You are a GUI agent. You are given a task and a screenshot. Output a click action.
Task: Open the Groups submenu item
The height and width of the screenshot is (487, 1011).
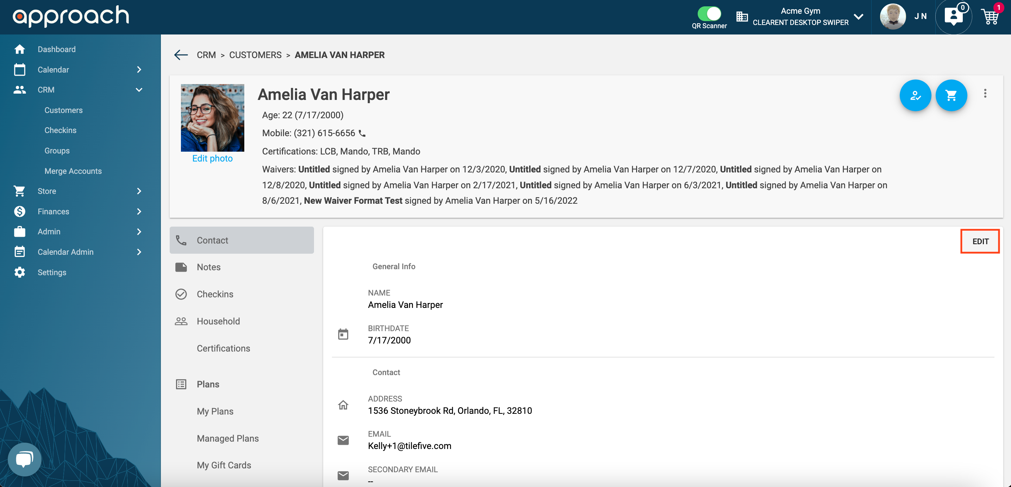click(x=57, y=151)
